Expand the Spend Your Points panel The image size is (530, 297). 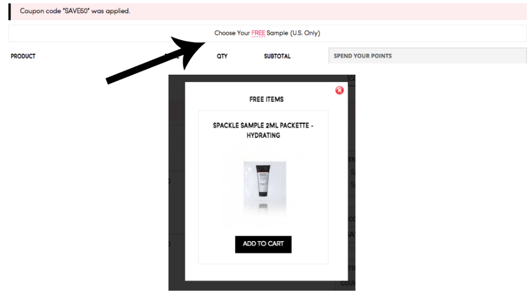(x=427, y=56)
